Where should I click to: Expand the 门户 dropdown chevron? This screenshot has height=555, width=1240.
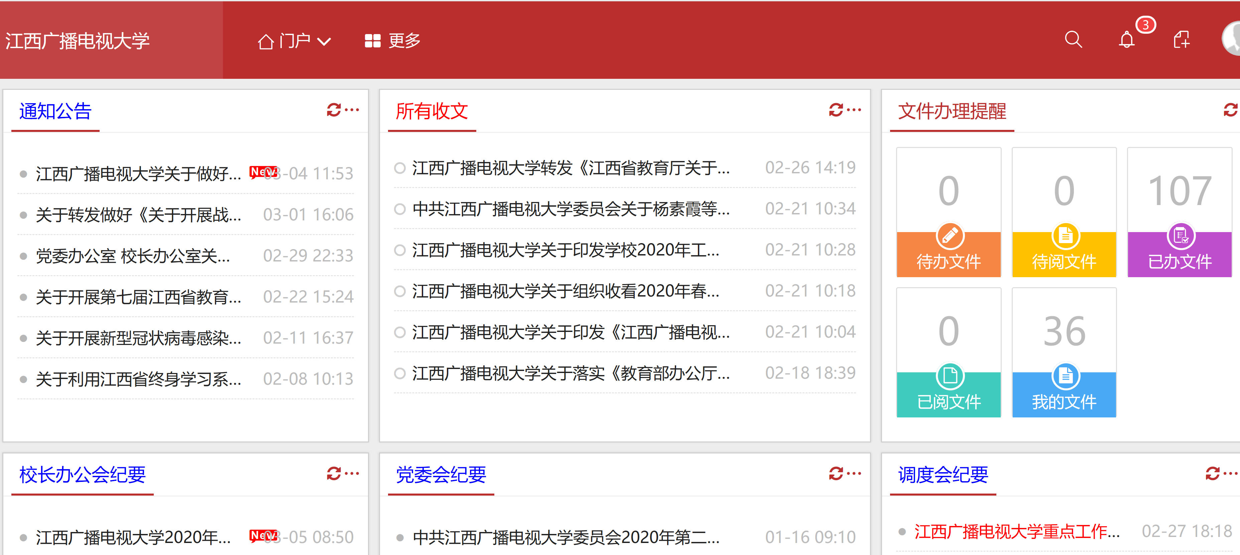[324, 42]
